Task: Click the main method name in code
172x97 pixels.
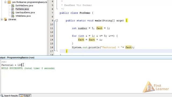Action: [x=98, y=20]
